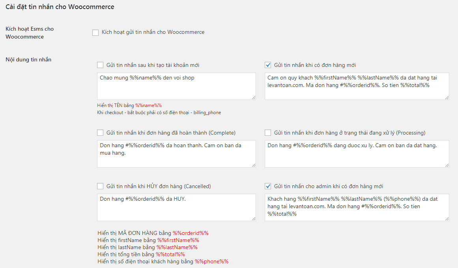458x268 pixels.
Task: Disable admin notification for new orders
Action: pyautogui.click(x=268, y=186)
